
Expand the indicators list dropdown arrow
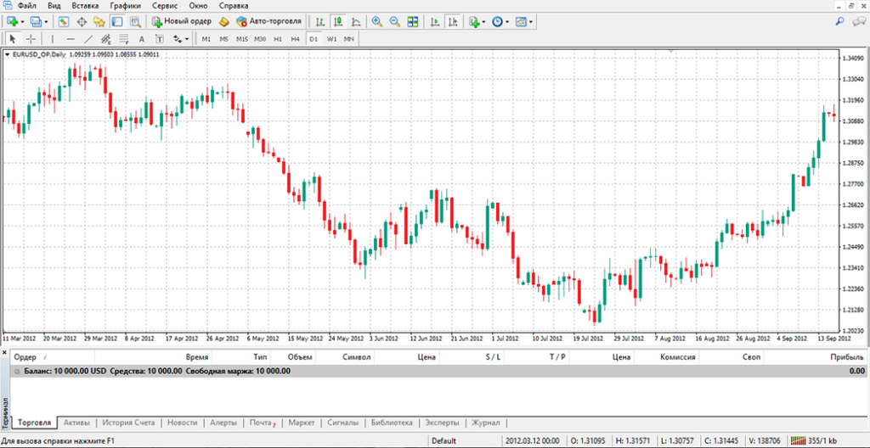click(x=483, y=22)
